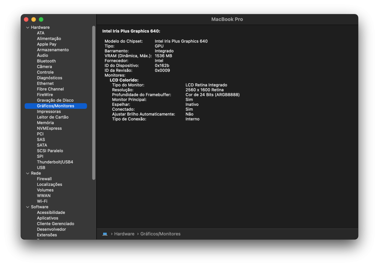
Task: Select Áudio in the sidebar
Action: point(42,55)
